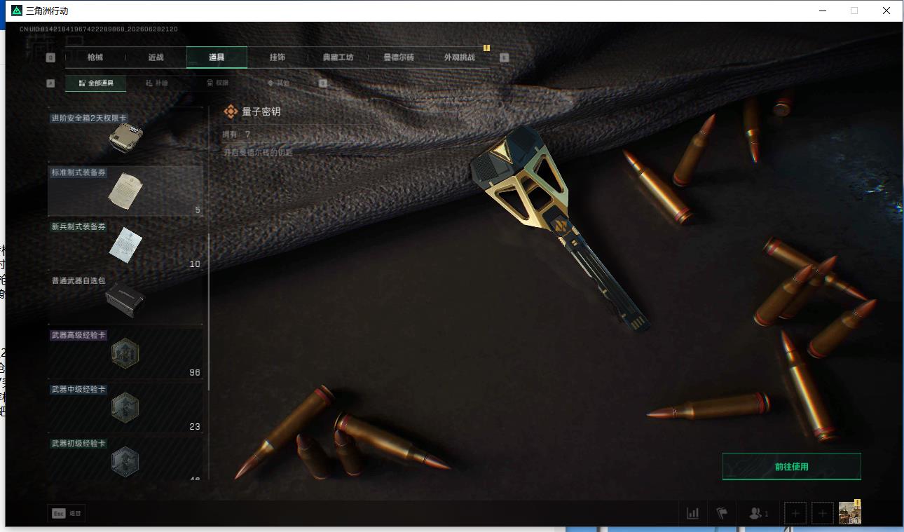Open the 近战 tab
This screenshot has height=532, width=904.
point(156,57)
